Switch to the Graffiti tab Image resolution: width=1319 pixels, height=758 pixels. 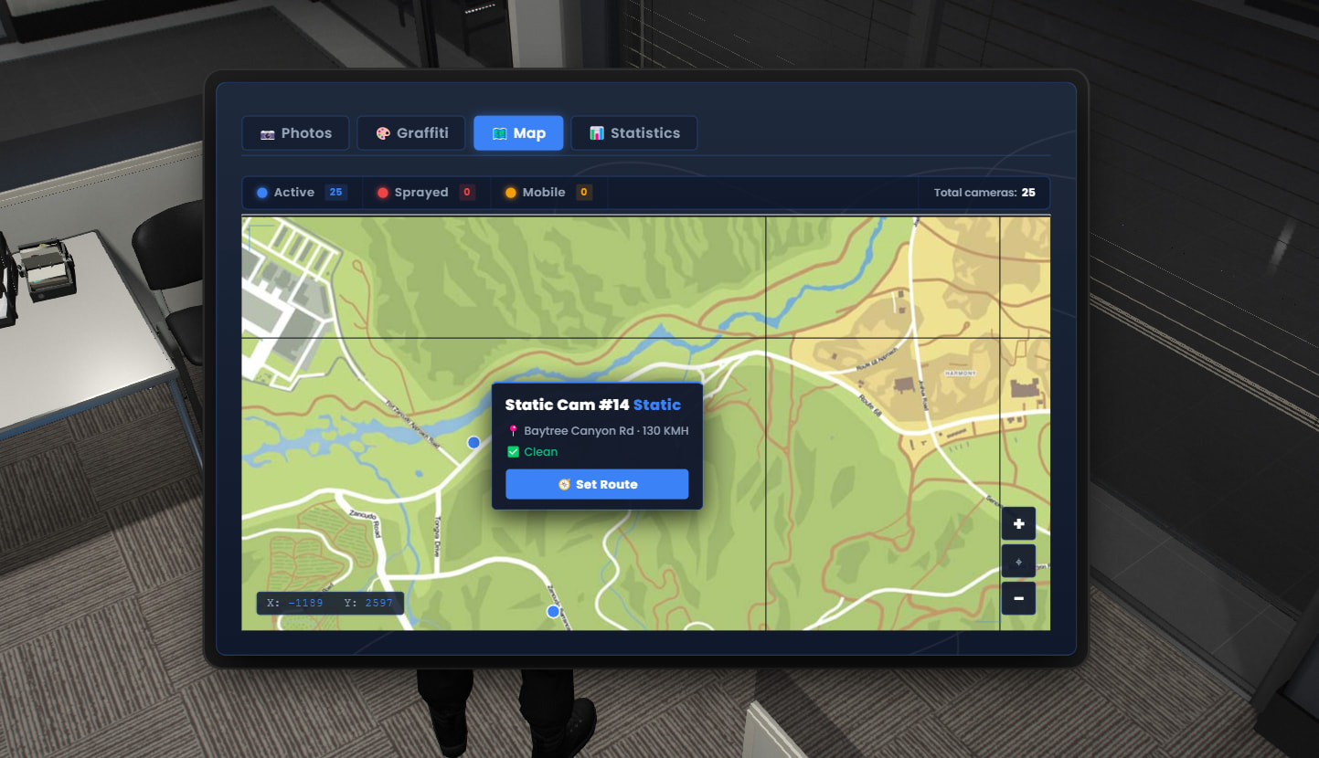coord(411,133)
